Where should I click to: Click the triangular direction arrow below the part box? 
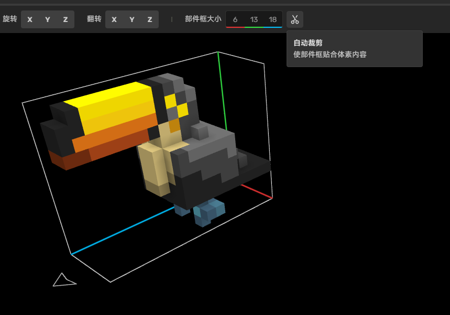click(x=63, y=280)
